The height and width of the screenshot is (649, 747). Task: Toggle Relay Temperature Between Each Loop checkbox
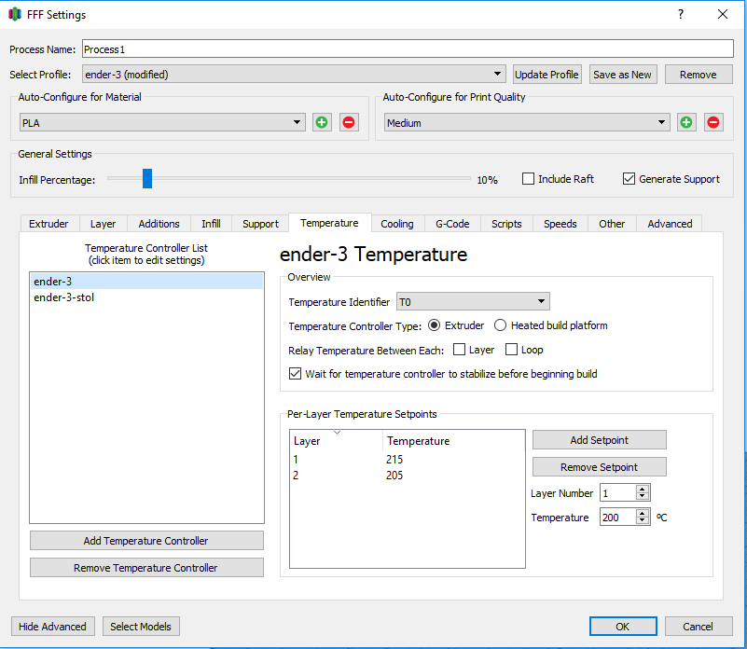click(511, 350)
